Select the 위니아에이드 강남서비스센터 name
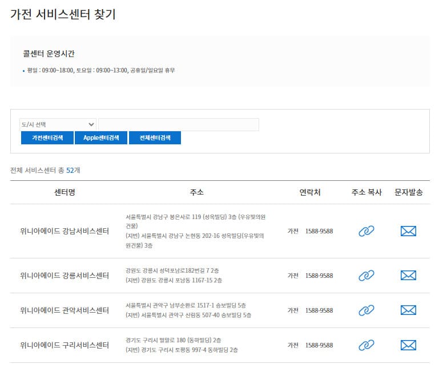439x368 pixels. (x=65, y=231)
